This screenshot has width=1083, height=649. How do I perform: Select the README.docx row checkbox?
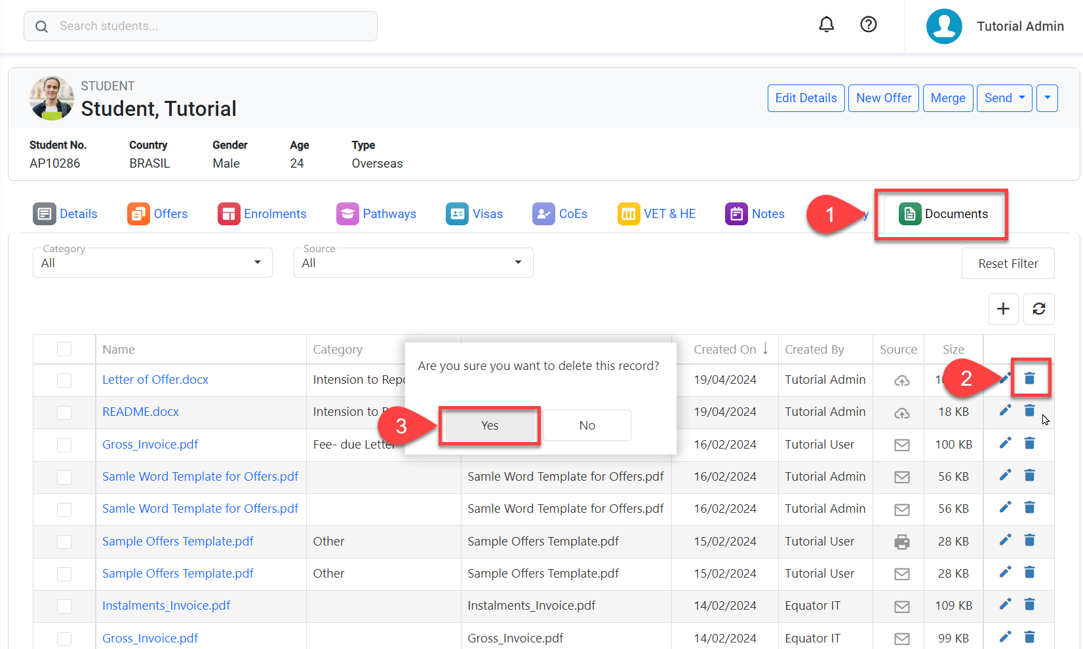pyautogui.click(x=64, y=413)
